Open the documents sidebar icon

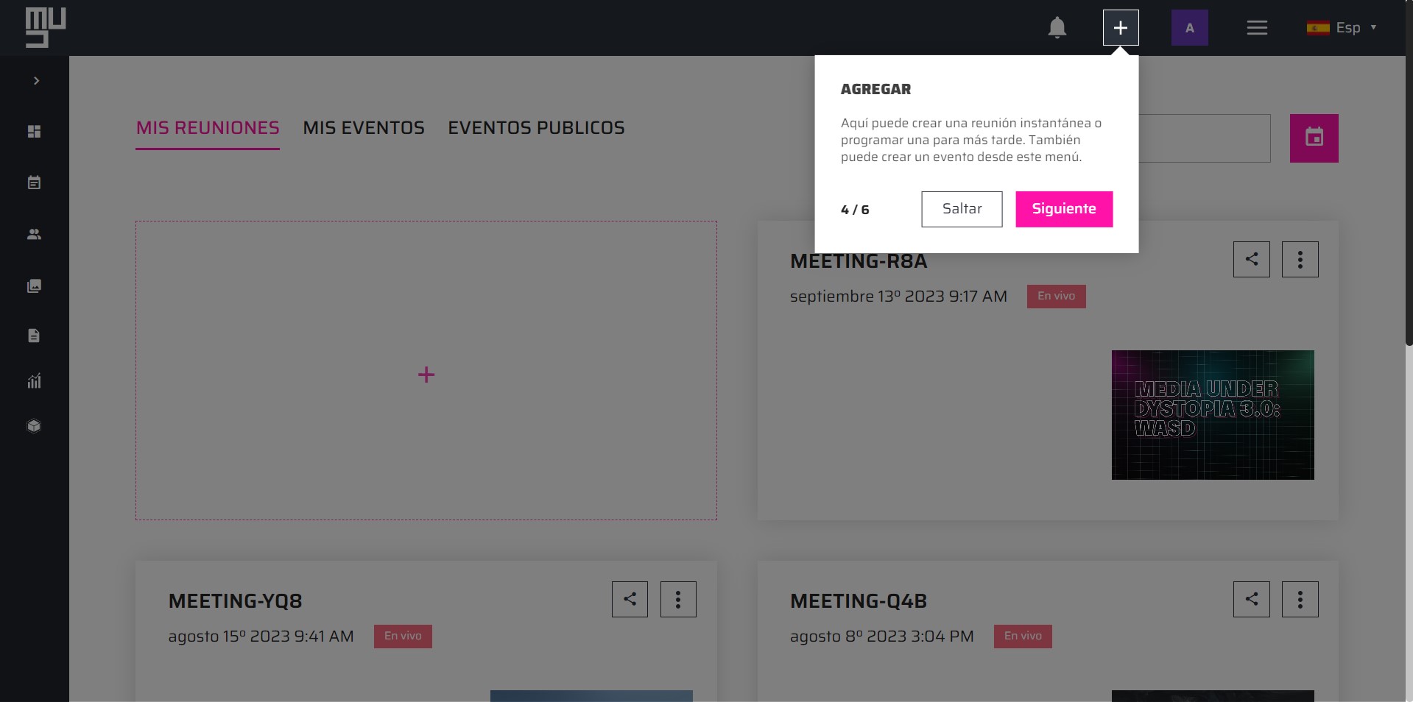34,336
